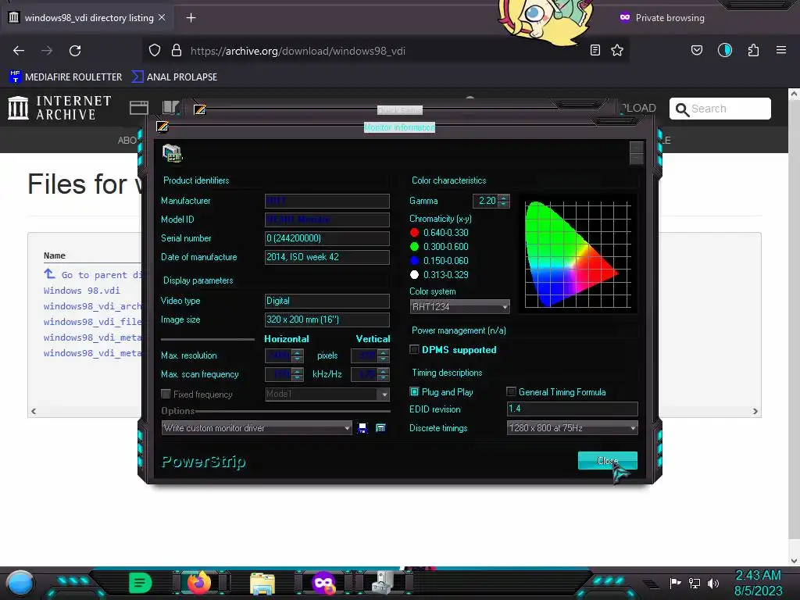
Task: Expand the Write custom monitor driver dropdown
Action: (256, 428)
